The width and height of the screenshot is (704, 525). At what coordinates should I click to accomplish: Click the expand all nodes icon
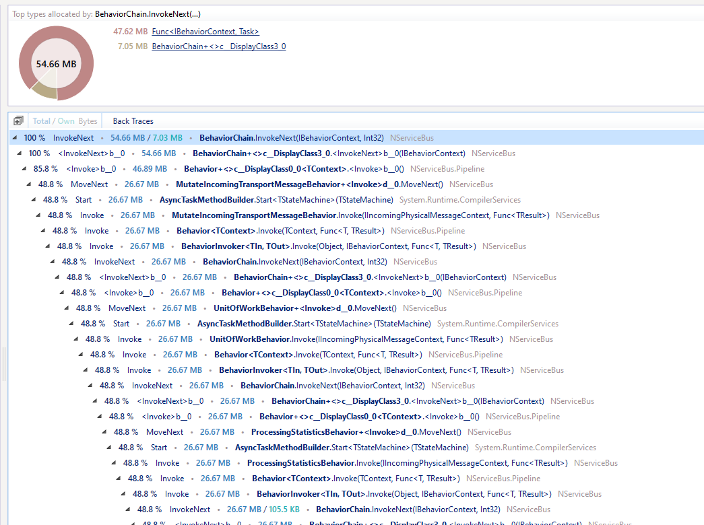(x=18, y=121)
